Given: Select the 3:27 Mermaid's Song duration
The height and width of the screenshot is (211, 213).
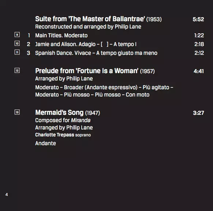Looking at the screenshot, I should click(x=198, y=113).
